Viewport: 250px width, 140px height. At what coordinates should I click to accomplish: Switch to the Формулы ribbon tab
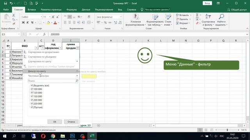click(x=71, y=9)
